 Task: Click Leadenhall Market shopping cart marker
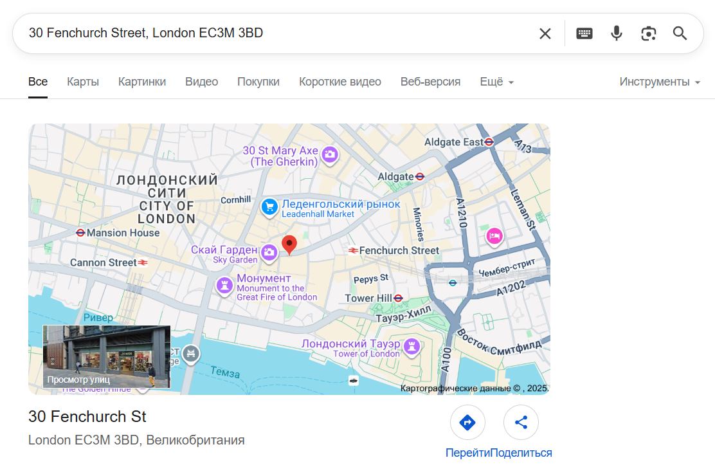(x=269, y=207)
